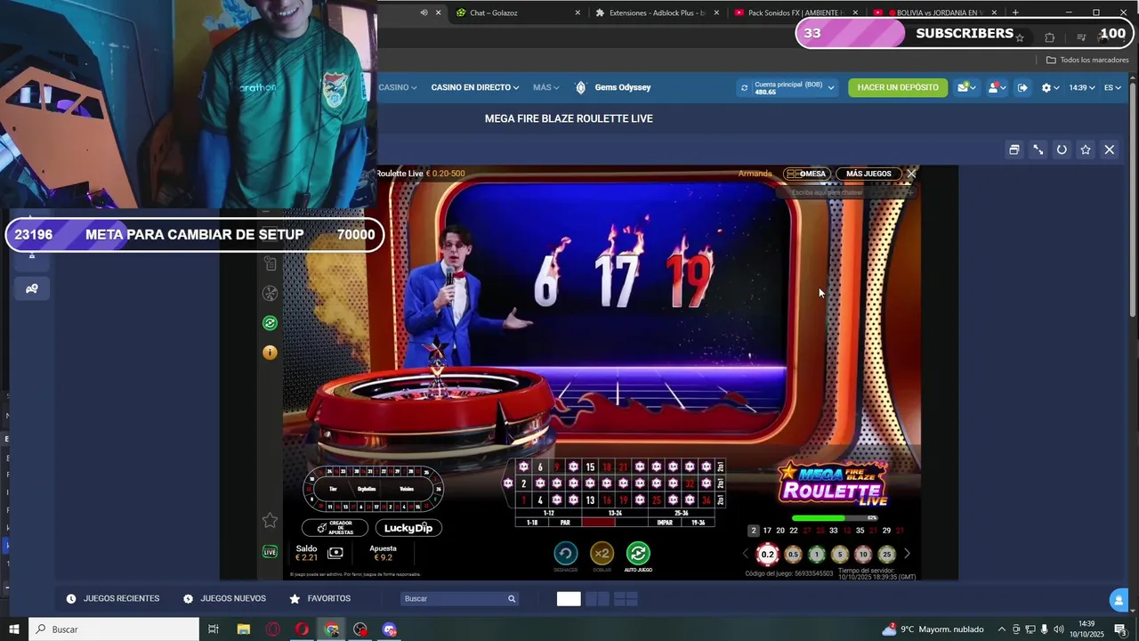
Task: Click the game Buscar search field
Action: pos(459,598)
